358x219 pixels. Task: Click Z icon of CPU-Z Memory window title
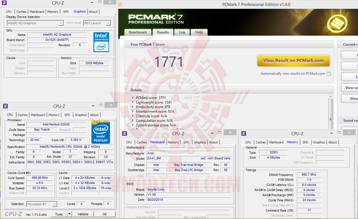244,133
